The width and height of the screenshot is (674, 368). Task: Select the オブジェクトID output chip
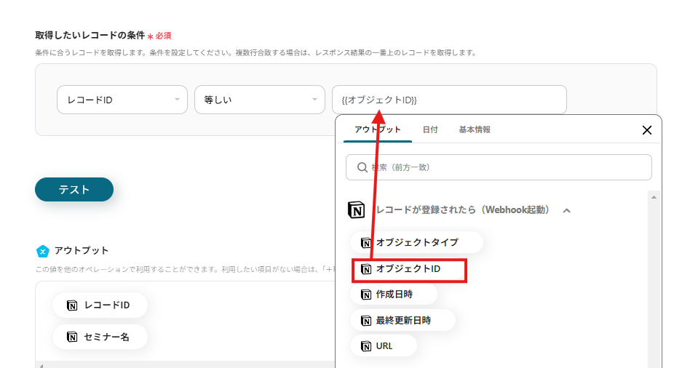409,269
